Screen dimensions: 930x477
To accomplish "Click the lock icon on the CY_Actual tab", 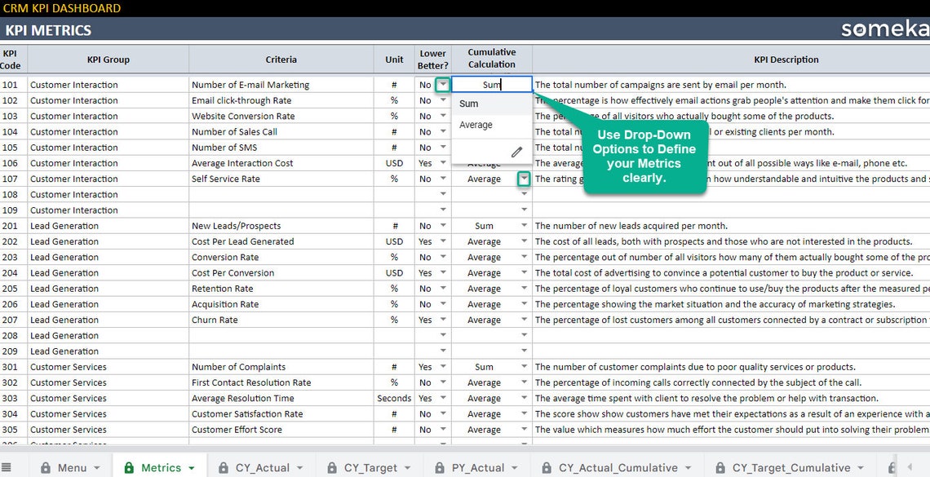I will click(x=223, y=467).
